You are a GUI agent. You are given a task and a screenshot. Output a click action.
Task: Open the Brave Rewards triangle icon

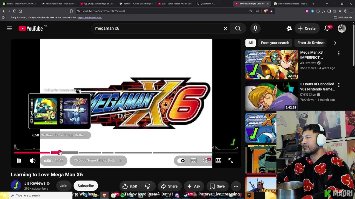(271, 11)
